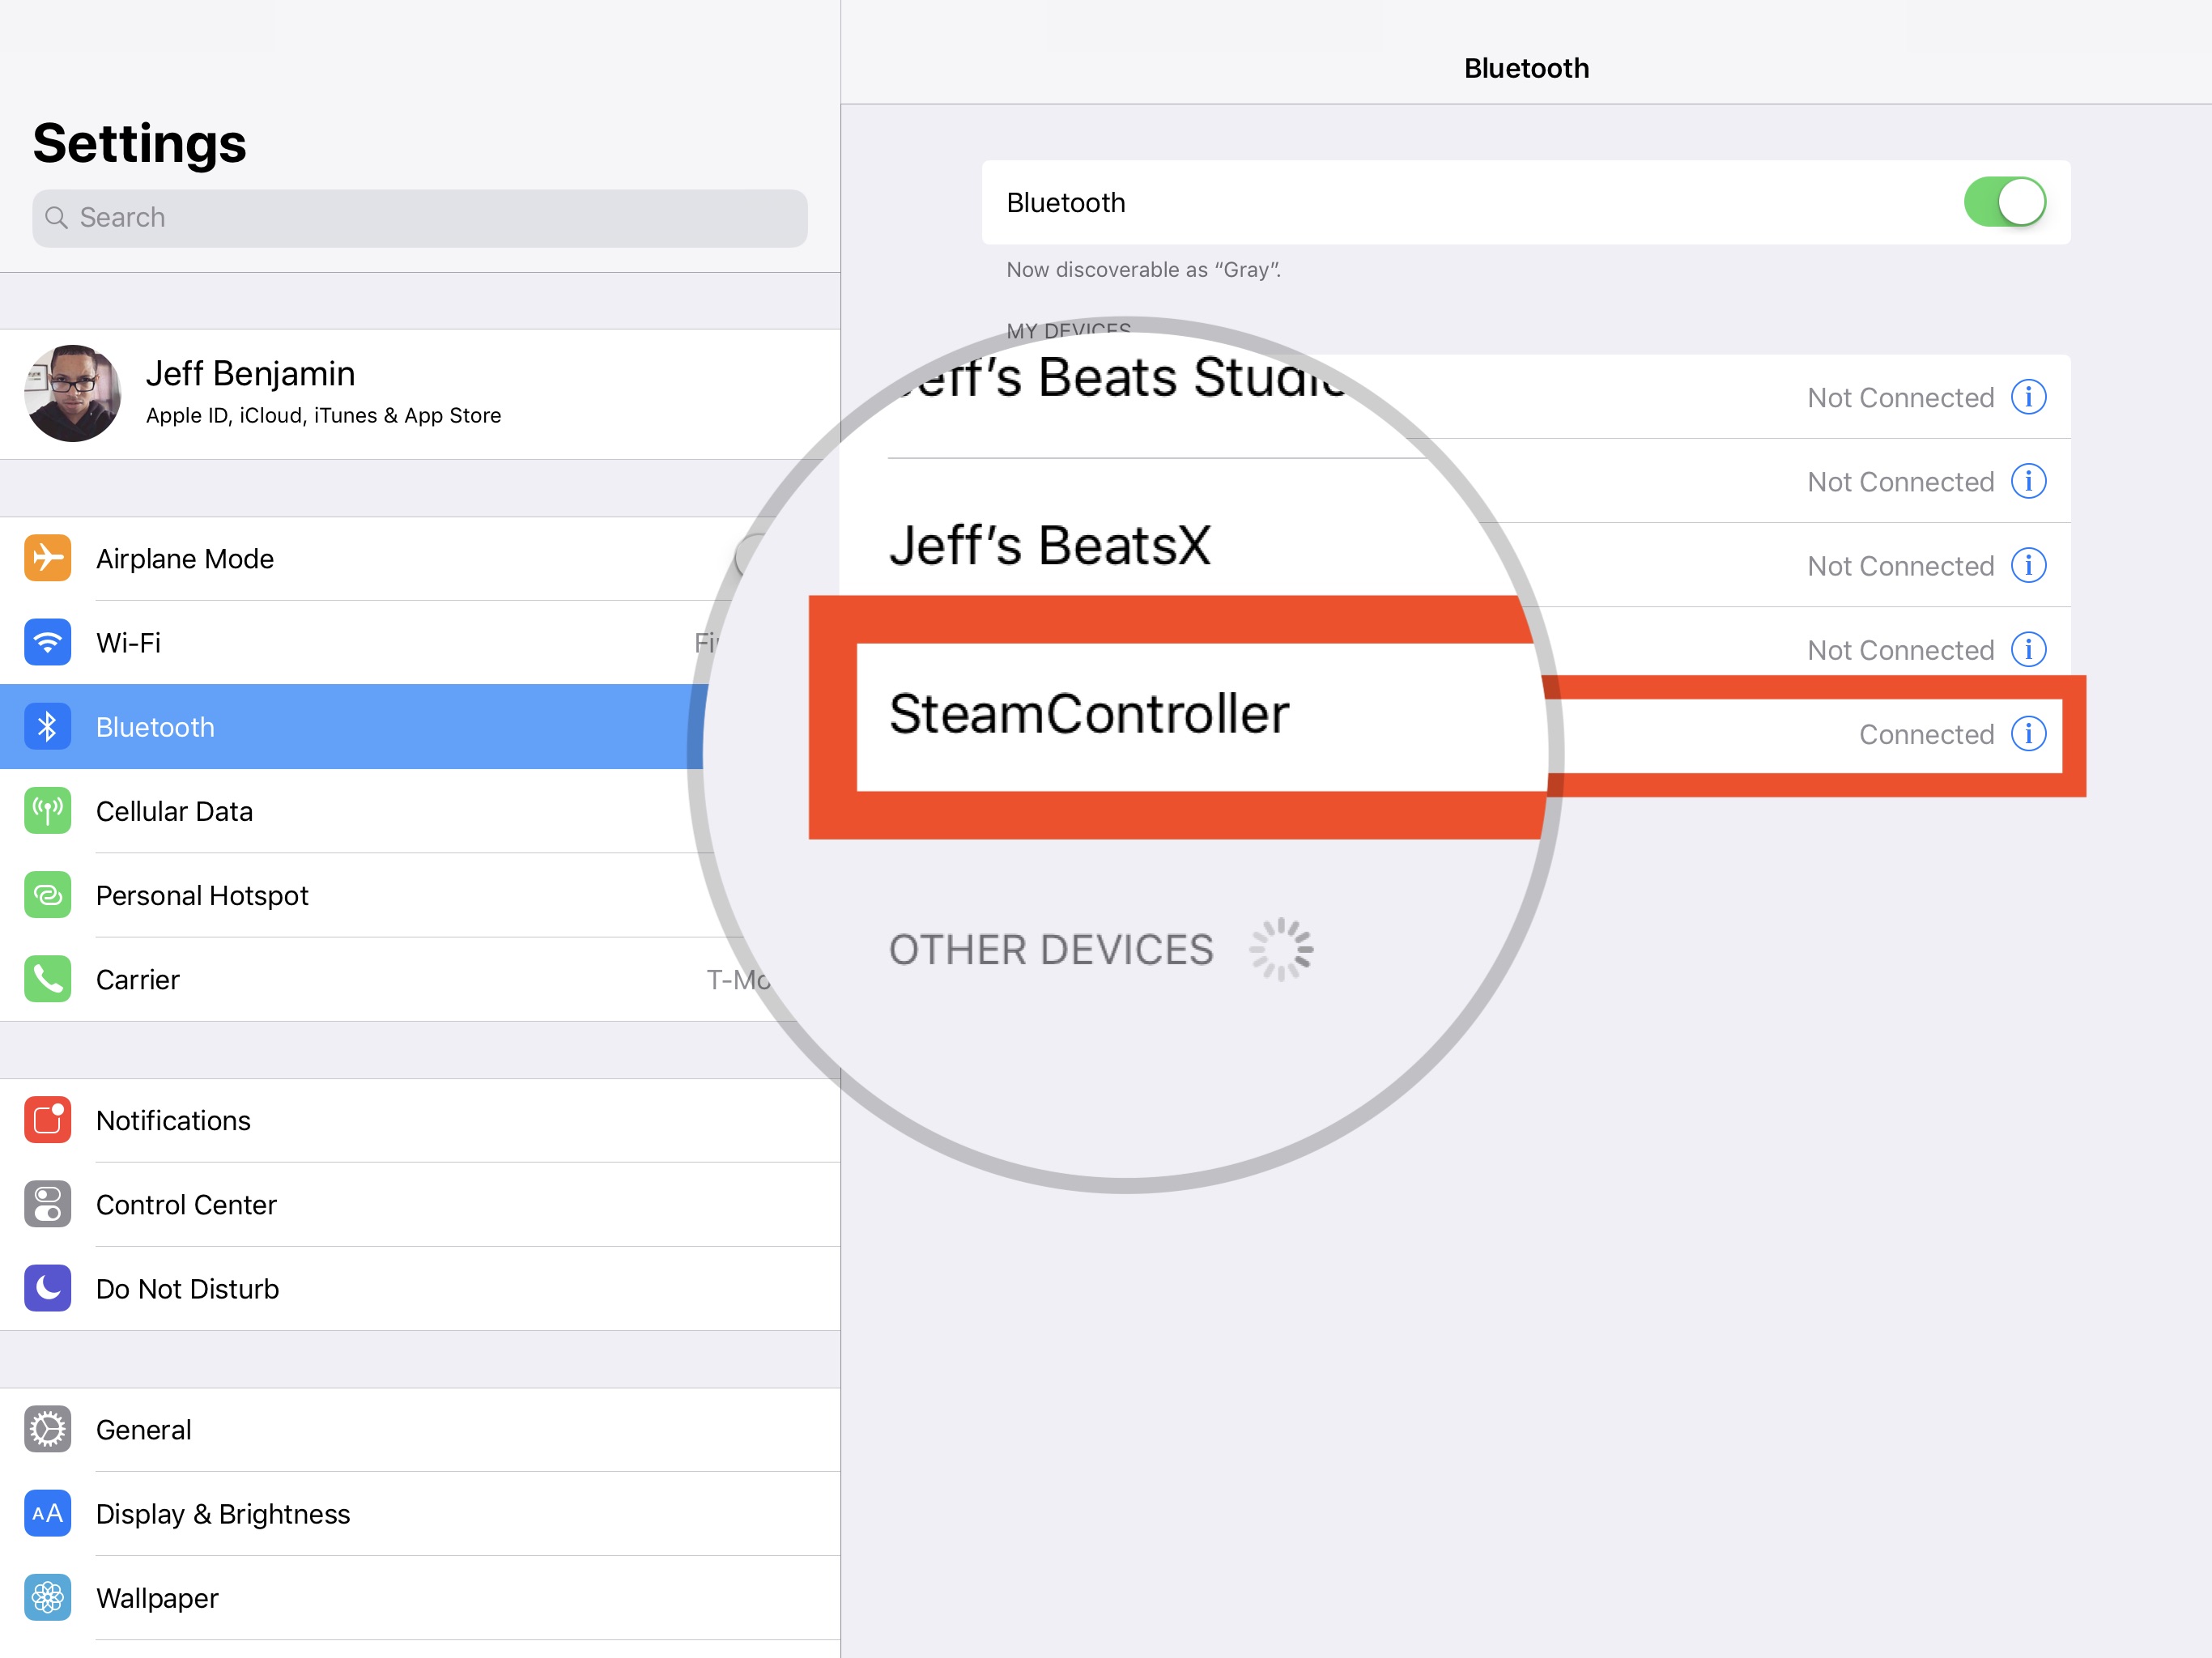Screen dimensions: 2212x1658
Task: Tap info button for SteamController device
Action: (x=2029, y=733)
